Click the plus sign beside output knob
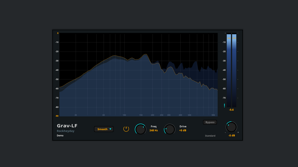 point(238,132)
